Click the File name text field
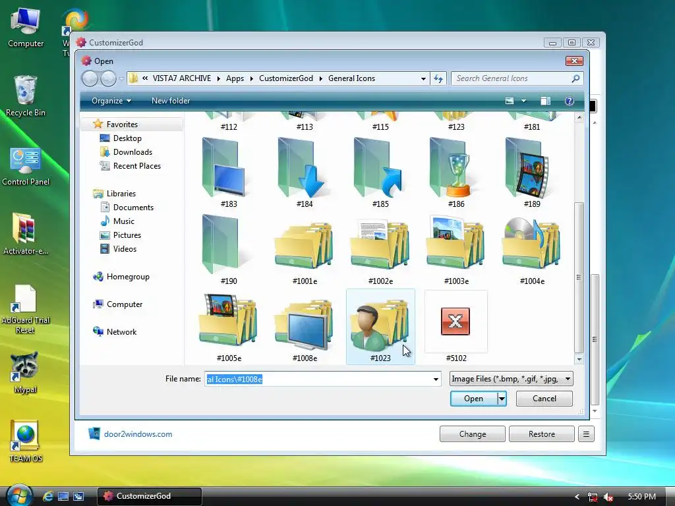 pos(318,379)
